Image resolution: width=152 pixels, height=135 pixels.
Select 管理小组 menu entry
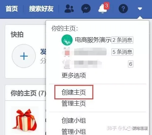[x=74, y=131]
